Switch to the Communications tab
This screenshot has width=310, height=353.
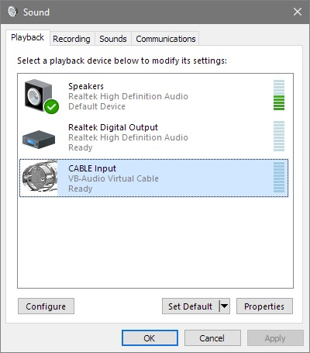click(x=165, y=39)
